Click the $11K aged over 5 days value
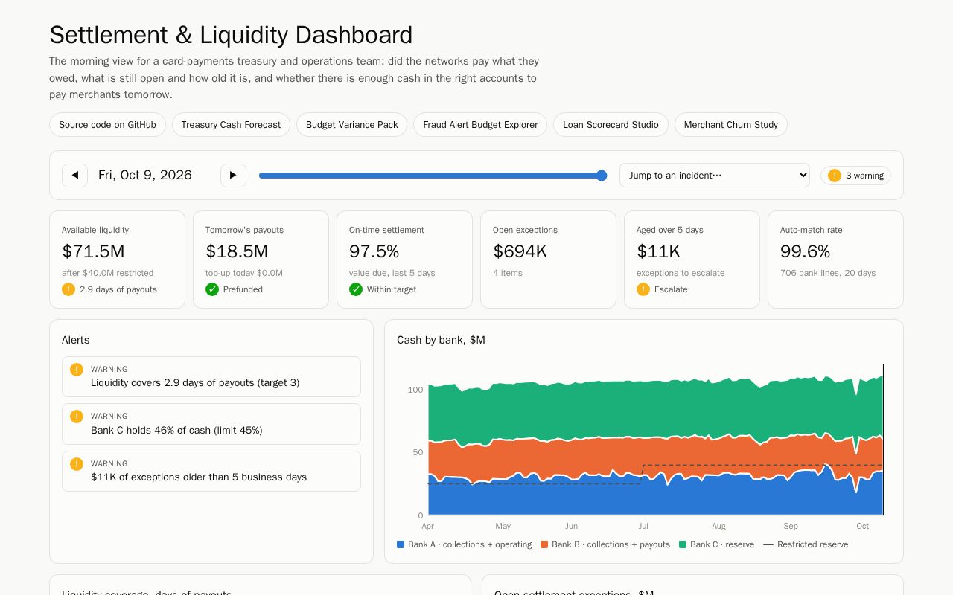The height and width of the screenshot is (595, 953). (x=658, y=251)
